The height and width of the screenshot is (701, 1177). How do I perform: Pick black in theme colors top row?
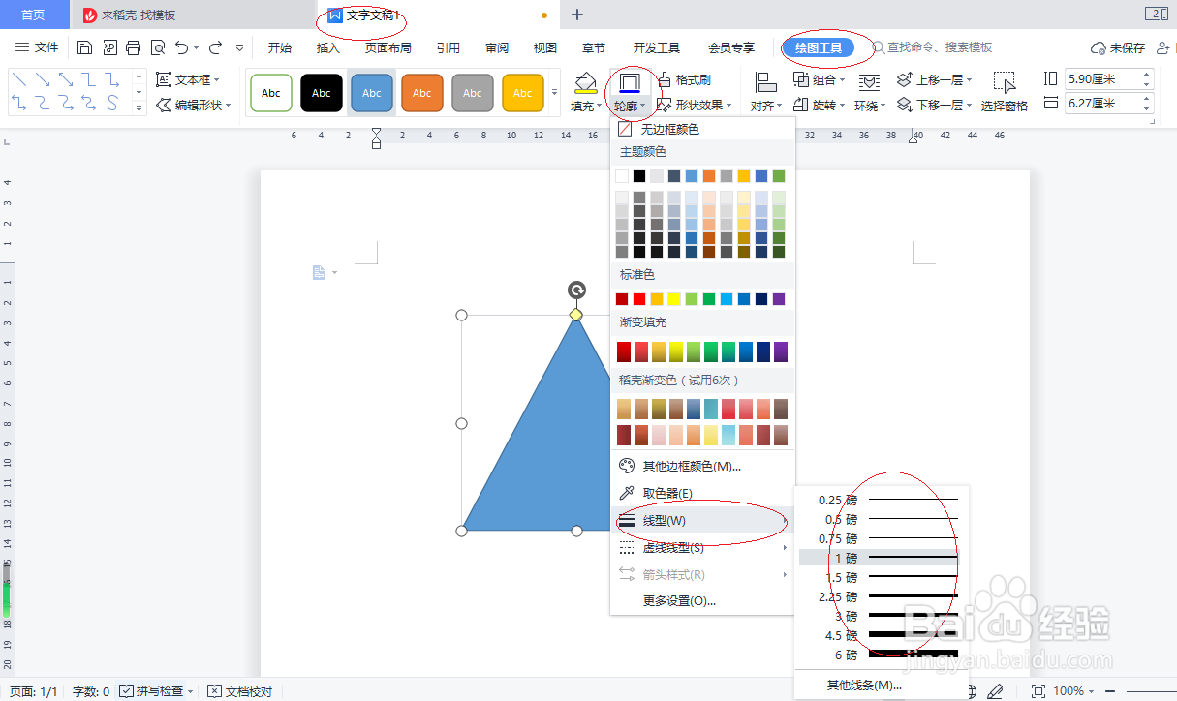click(x=639, y=176)
